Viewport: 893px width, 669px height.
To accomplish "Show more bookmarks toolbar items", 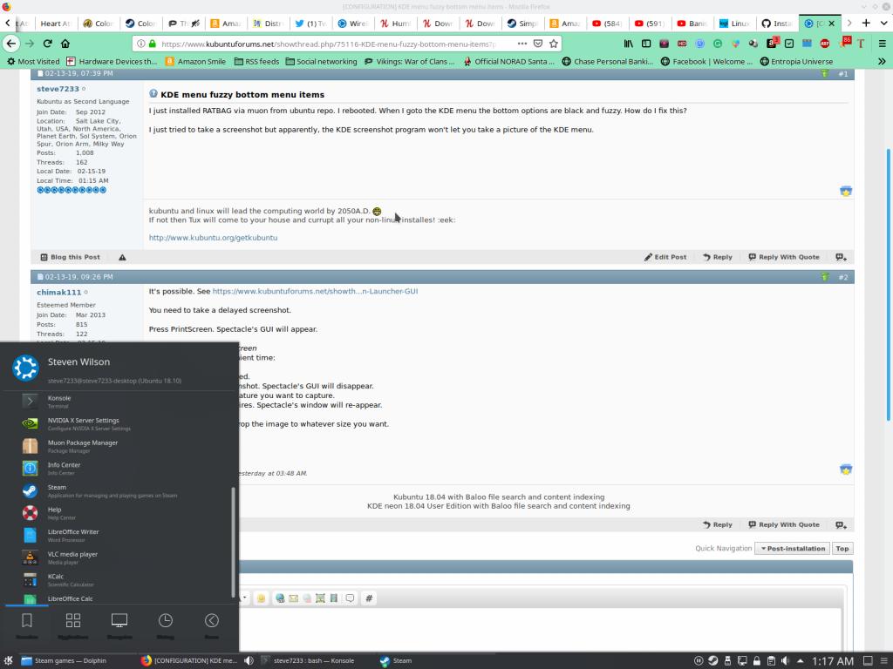I will [881, 62].
